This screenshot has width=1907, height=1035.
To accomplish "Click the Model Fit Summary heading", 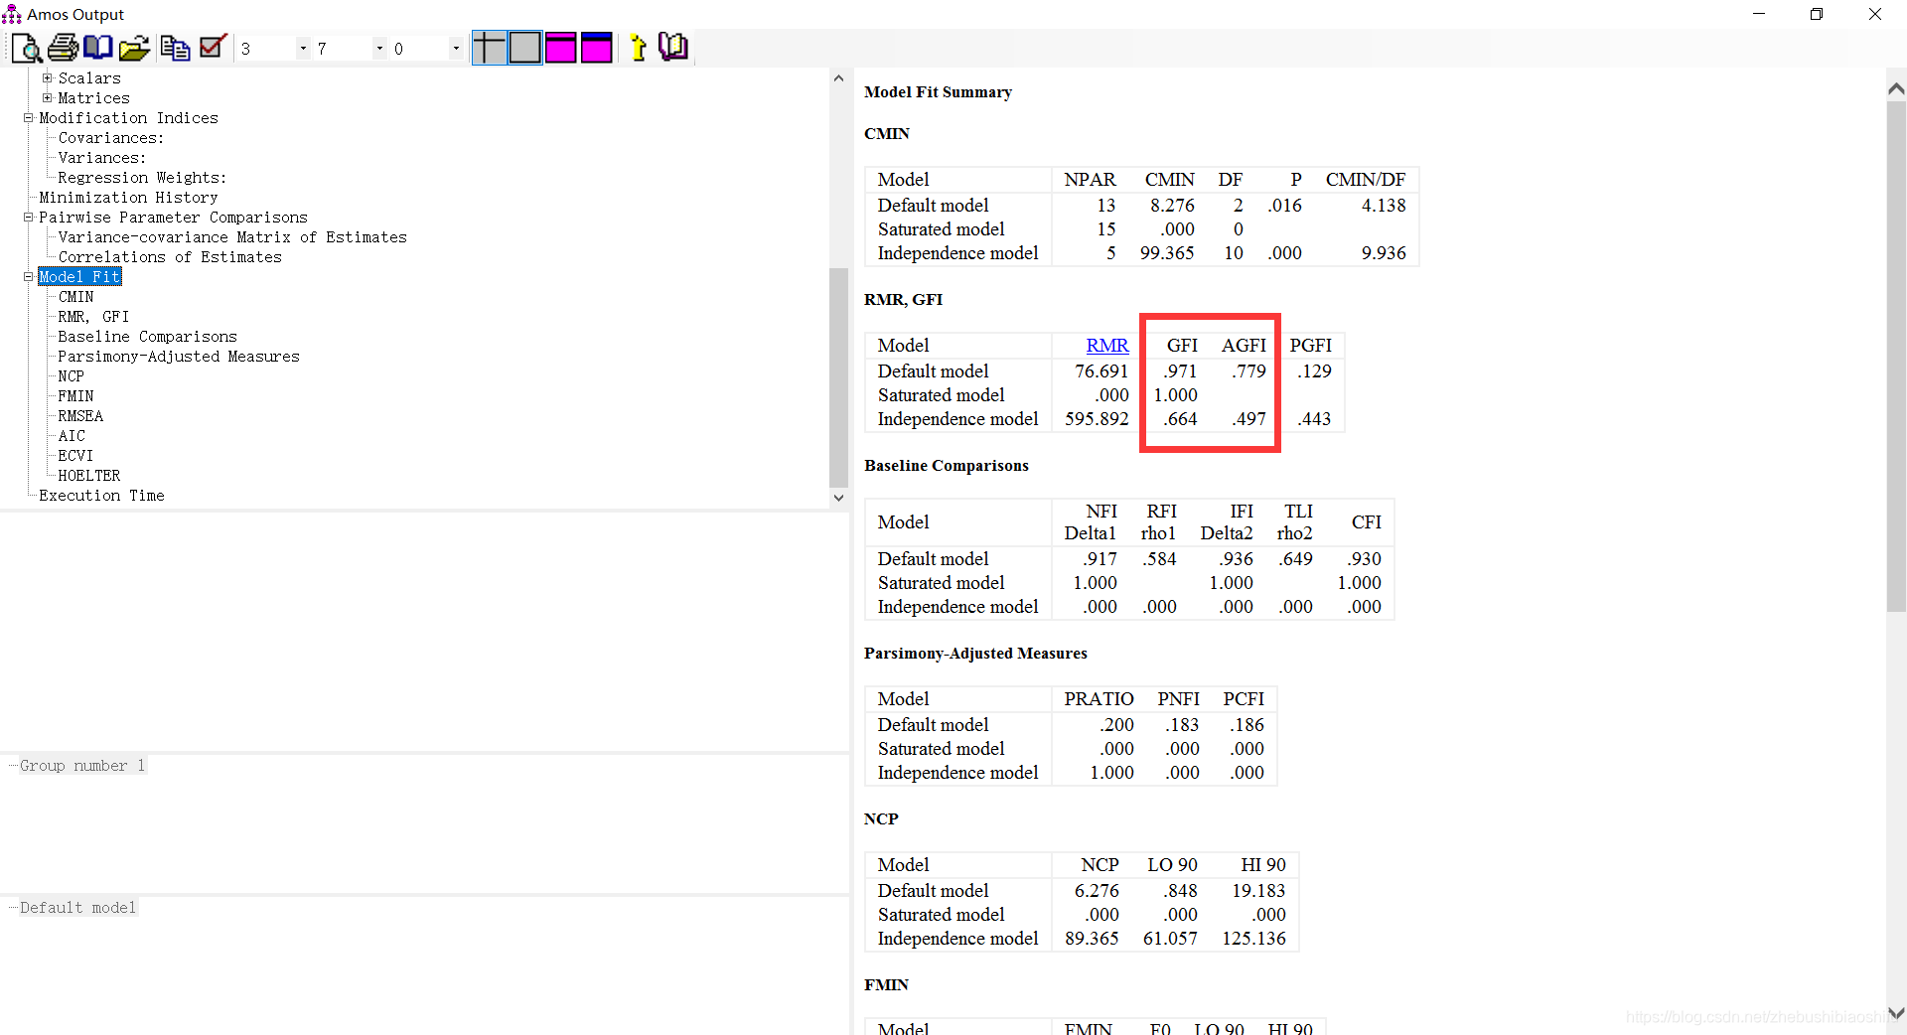I will [938, 91].
